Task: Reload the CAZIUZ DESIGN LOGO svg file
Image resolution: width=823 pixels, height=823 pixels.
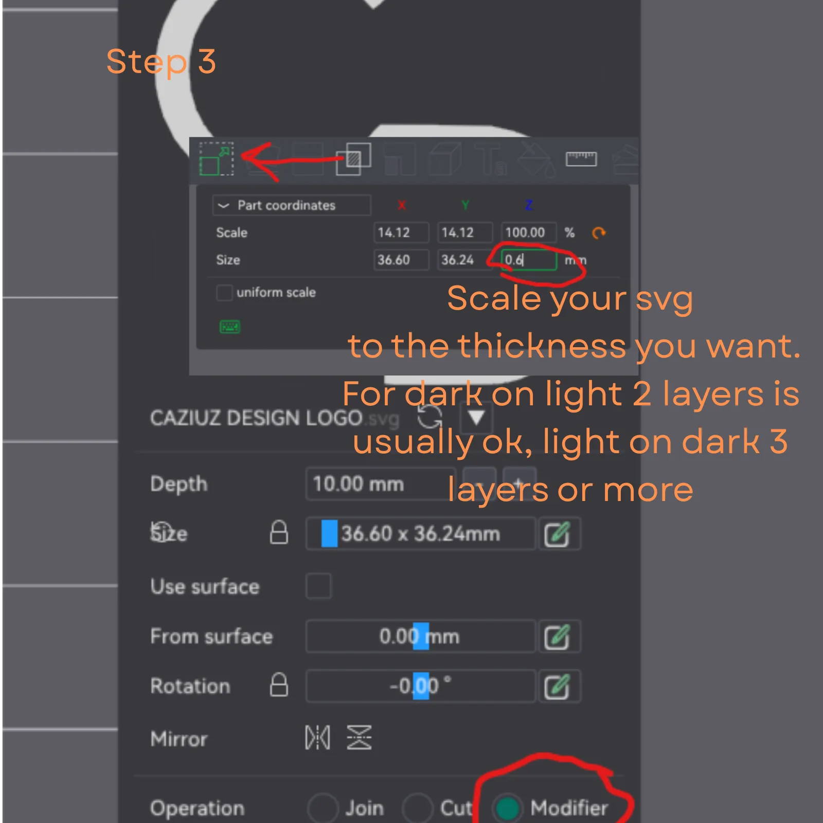Action: [x=430, y=417]
